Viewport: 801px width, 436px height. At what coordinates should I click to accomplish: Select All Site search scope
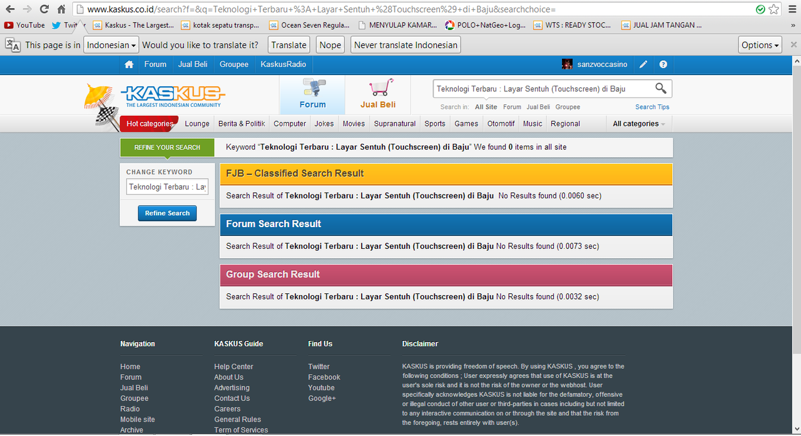[486, 107]
